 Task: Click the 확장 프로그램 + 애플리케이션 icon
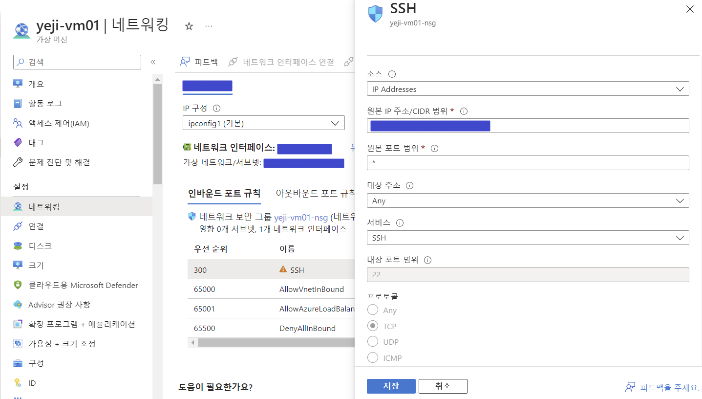18,324
